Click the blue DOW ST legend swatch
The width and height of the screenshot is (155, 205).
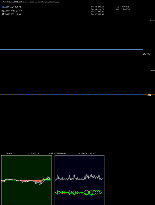tap(3, 7)
